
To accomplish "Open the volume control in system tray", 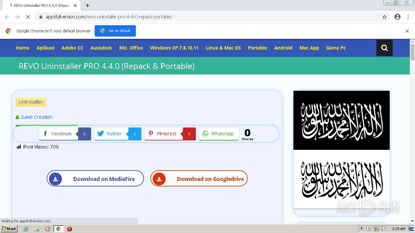I will 369,229.
